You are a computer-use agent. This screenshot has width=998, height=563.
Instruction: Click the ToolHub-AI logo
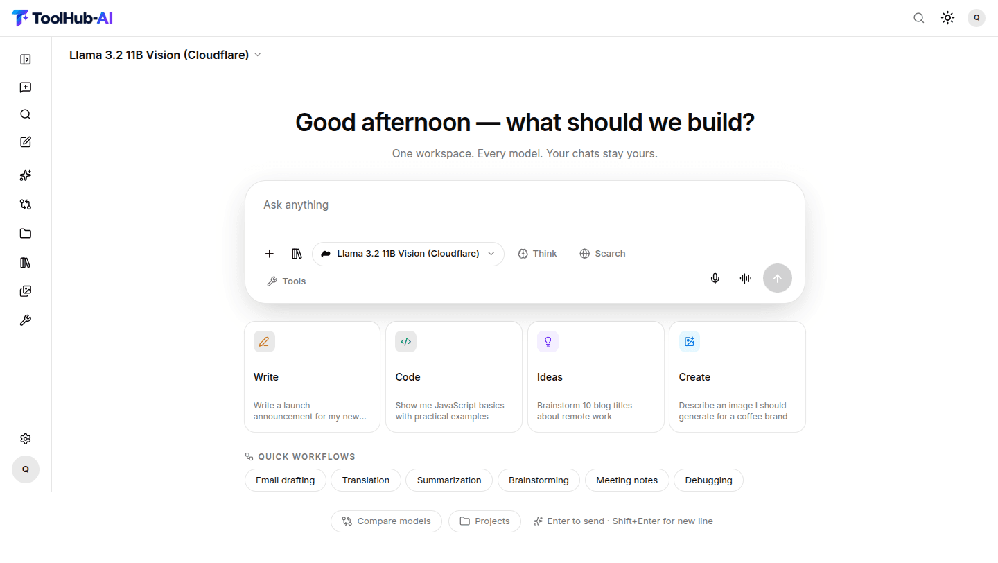click(62, 18)
